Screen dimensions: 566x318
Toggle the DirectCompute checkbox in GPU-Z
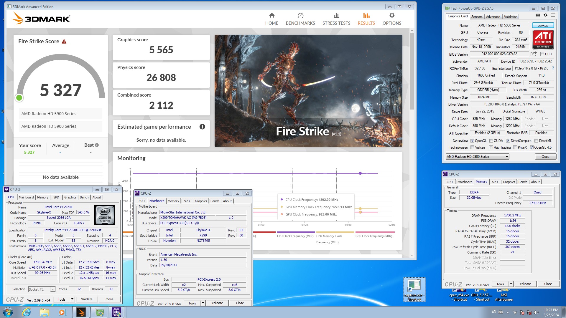508,141
